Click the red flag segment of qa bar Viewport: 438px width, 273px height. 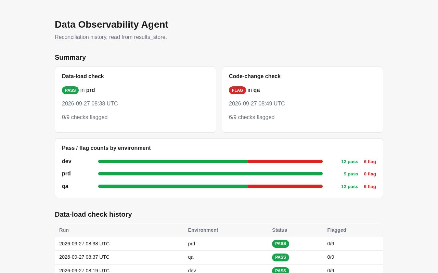(x=285, y=186)
